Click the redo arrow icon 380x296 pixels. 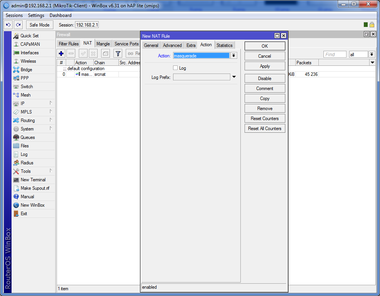coord(18,25)
